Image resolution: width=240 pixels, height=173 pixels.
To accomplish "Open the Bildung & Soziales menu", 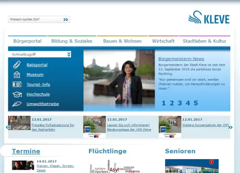I will 72,41.
